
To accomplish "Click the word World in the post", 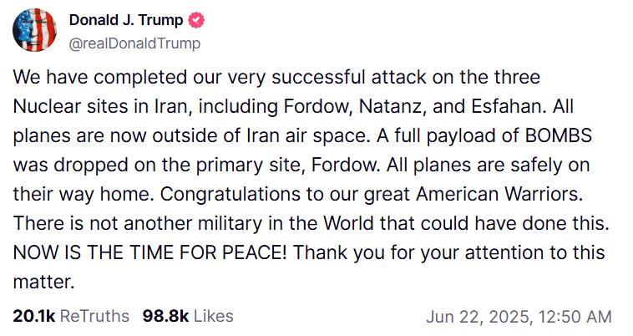I will click(349, 223).
